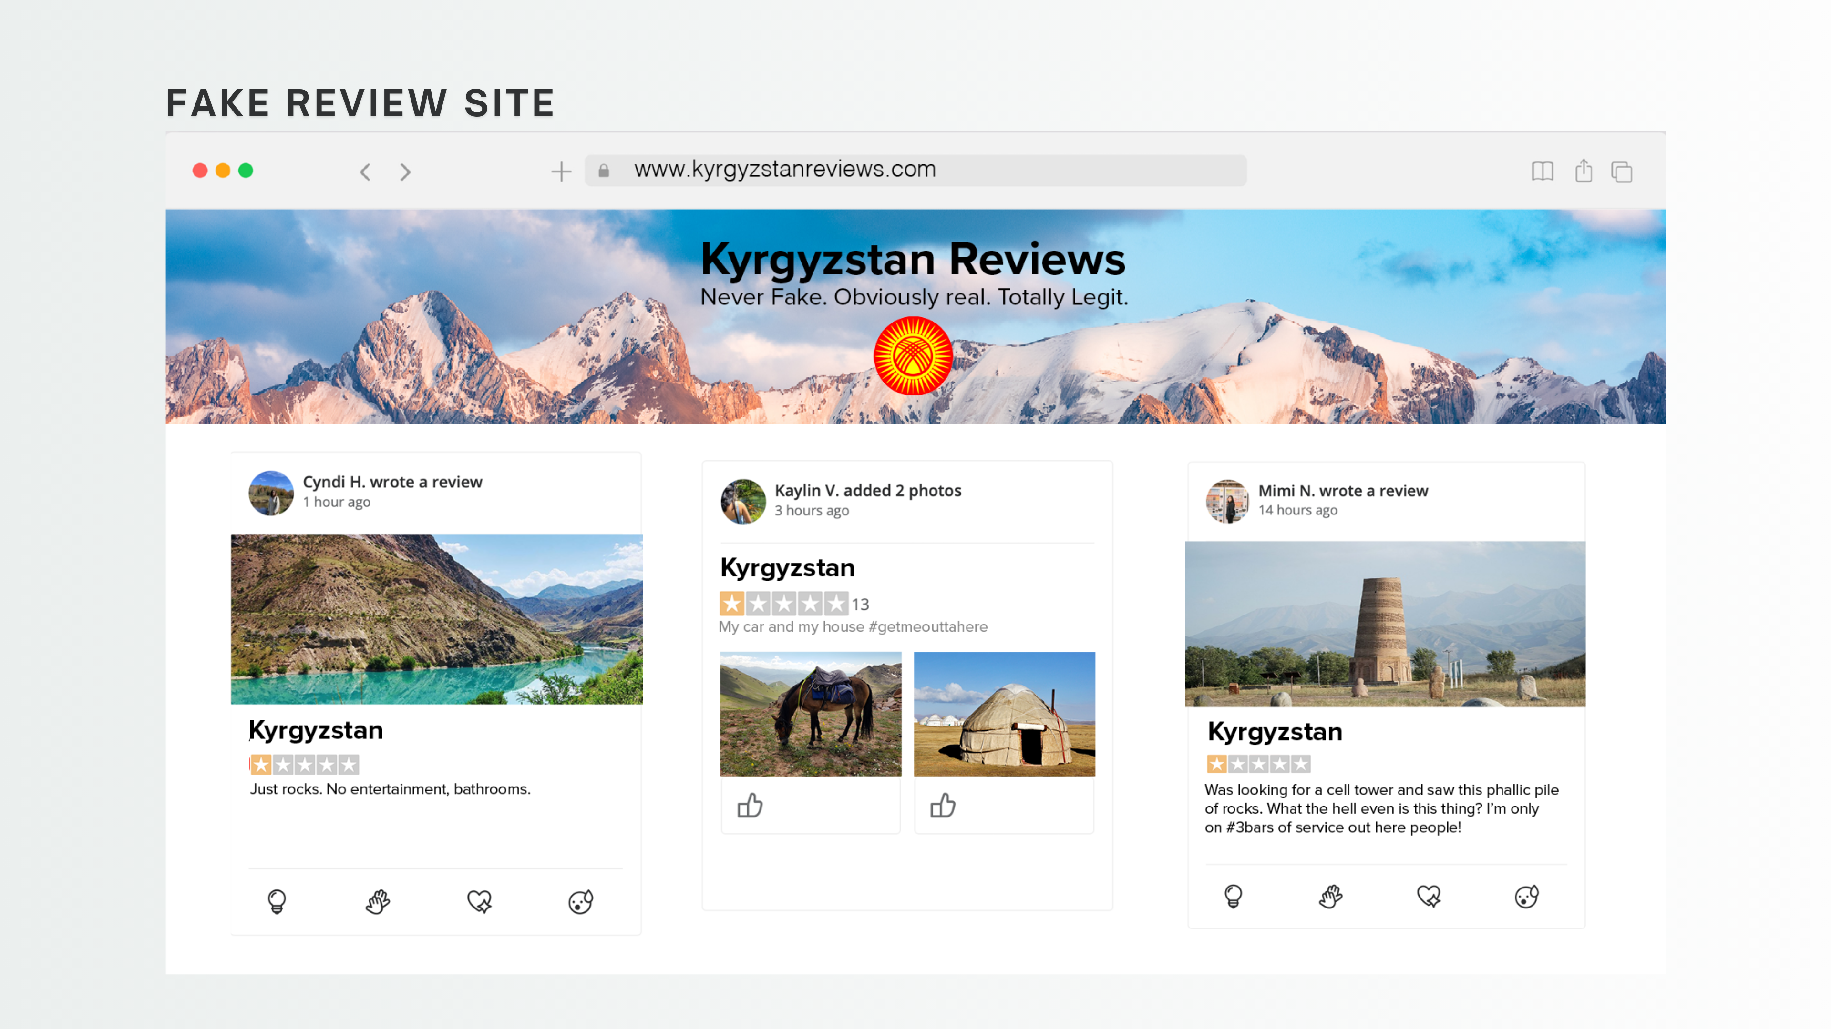Toggle heart reaction on Cyndi's review
The width and height of the screenshot is (1831, 1029).
click(x=479, y=901)
